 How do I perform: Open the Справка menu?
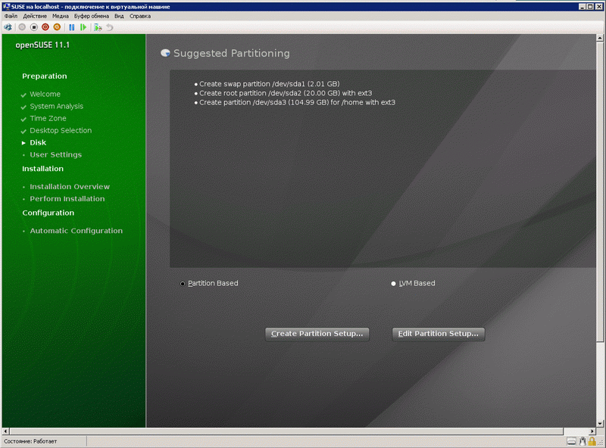coord(140,16)
